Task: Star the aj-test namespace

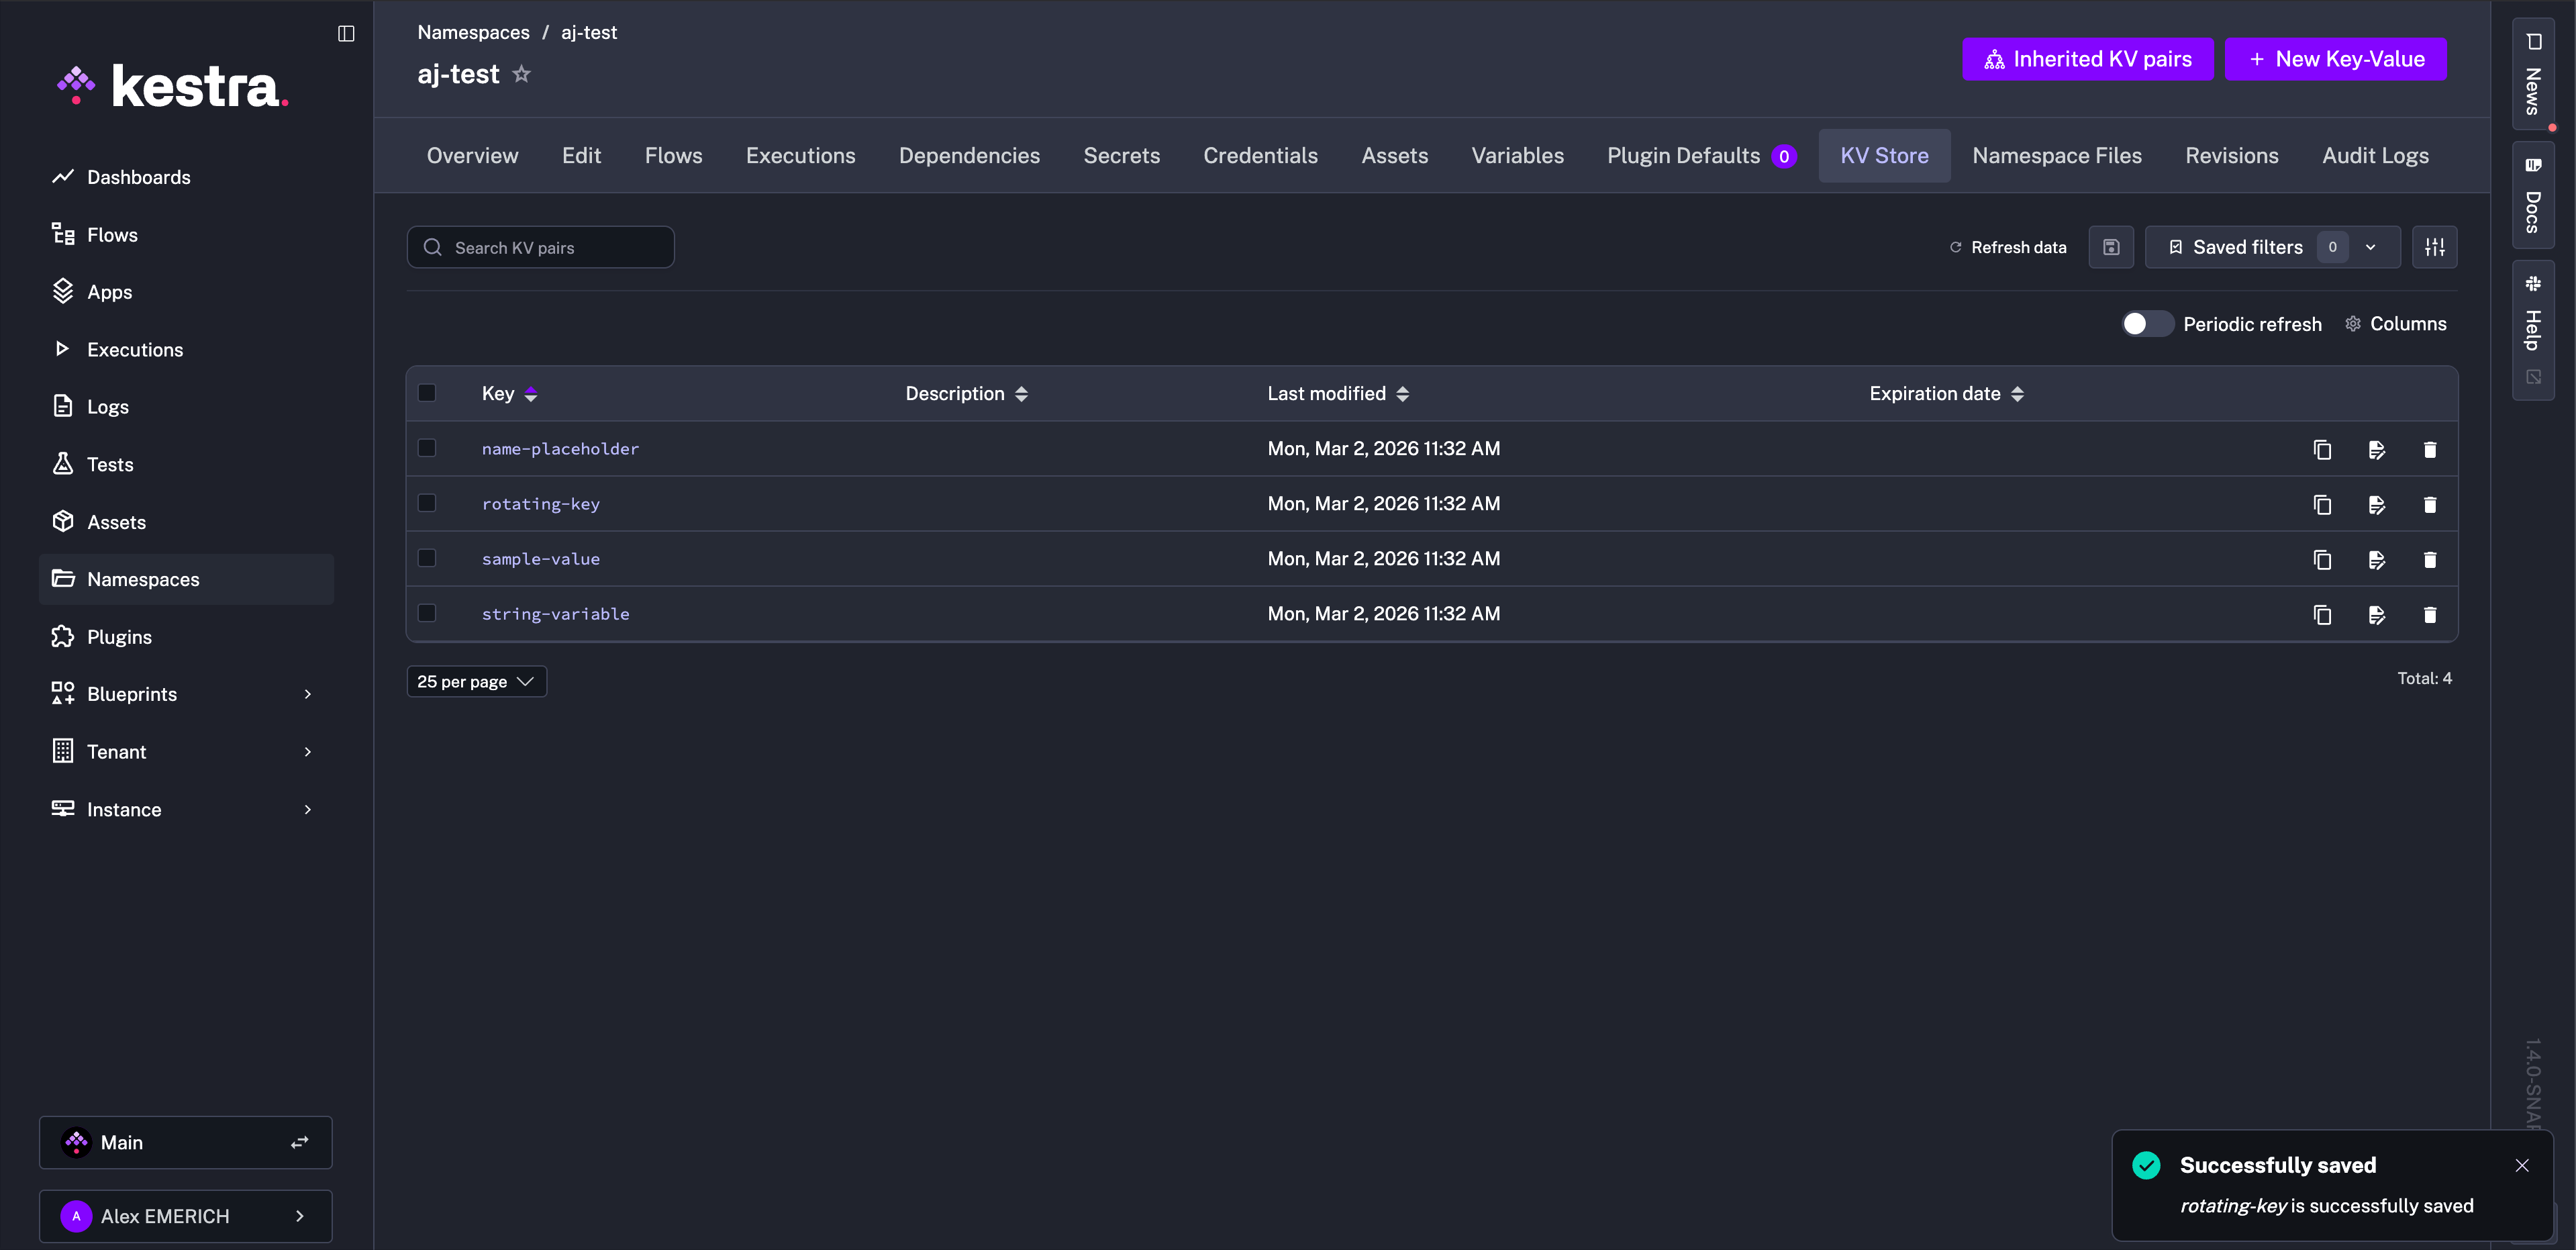Action: 521,74
